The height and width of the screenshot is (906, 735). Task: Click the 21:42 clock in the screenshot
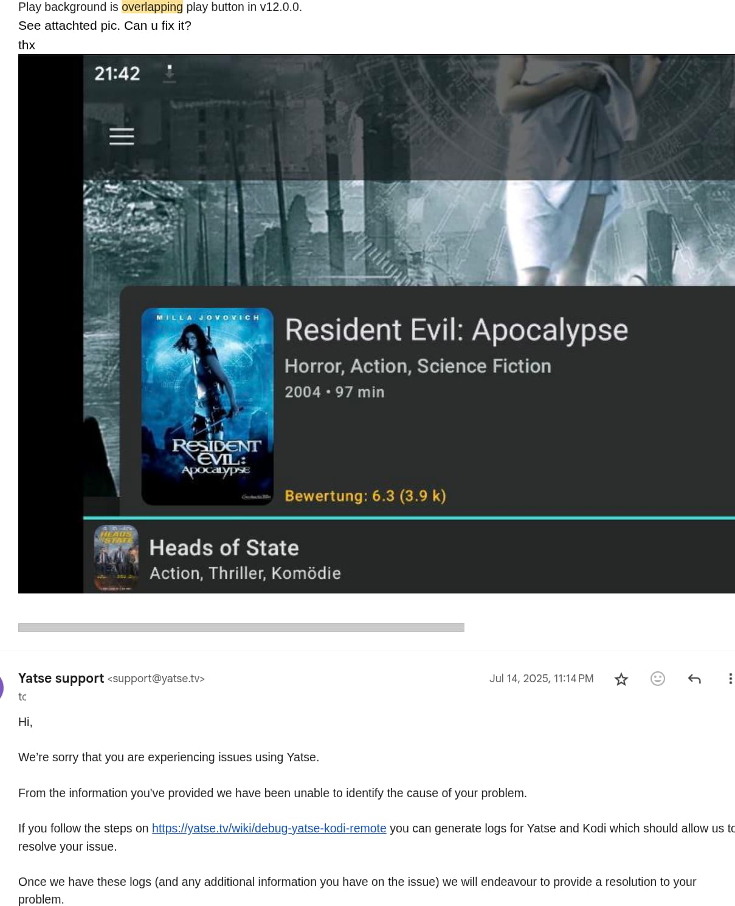(x=117, y=74)
